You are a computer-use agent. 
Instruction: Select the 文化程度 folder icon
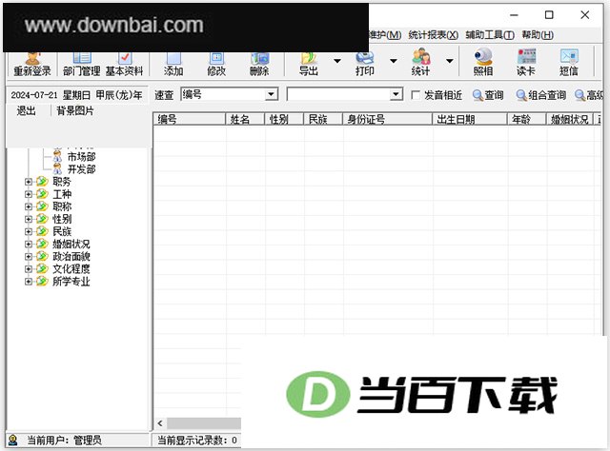(x=42, y=268)
